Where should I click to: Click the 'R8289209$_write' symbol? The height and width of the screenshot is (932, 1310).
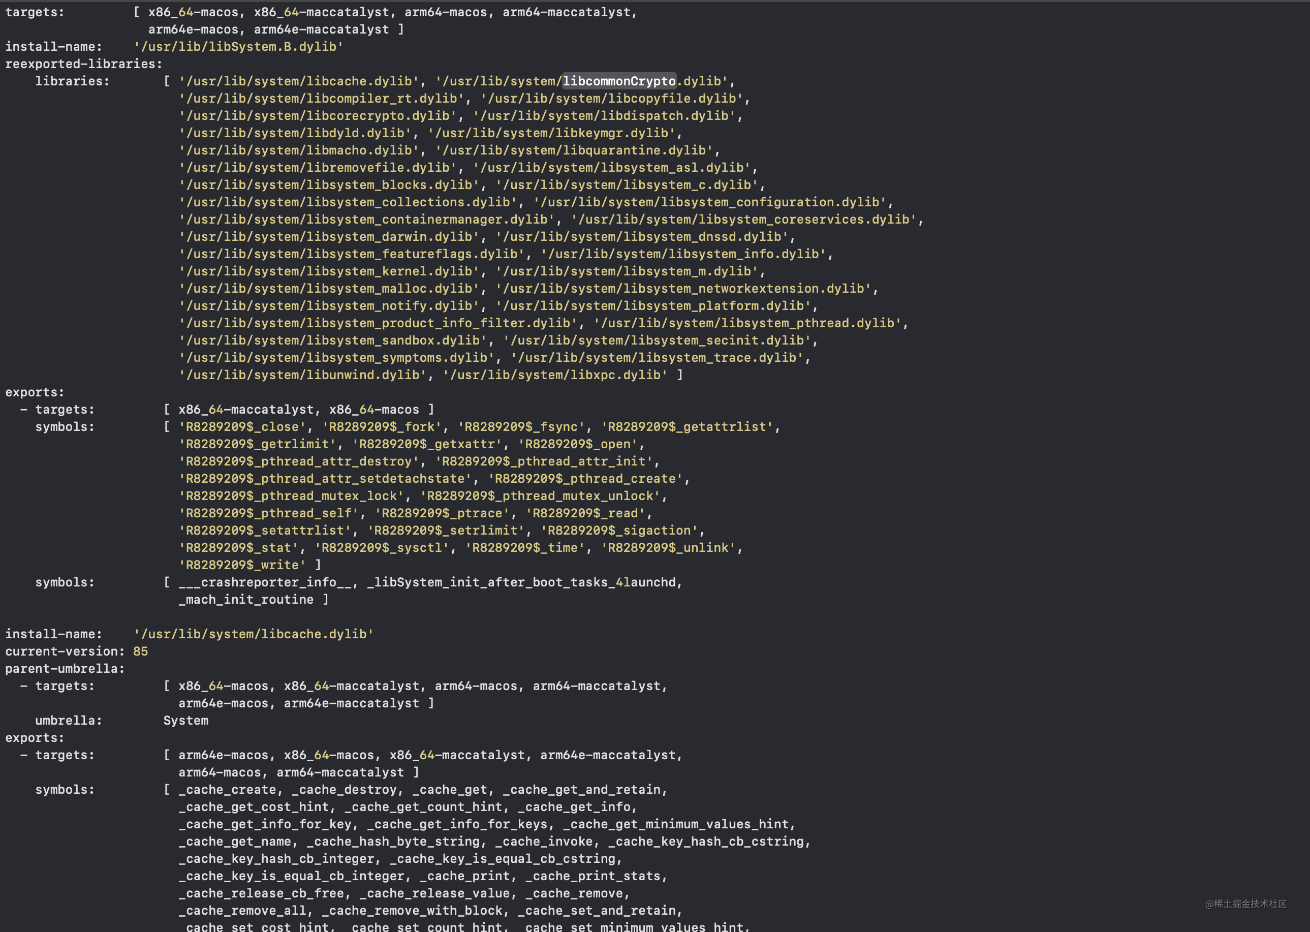click(x=242, y=564)
